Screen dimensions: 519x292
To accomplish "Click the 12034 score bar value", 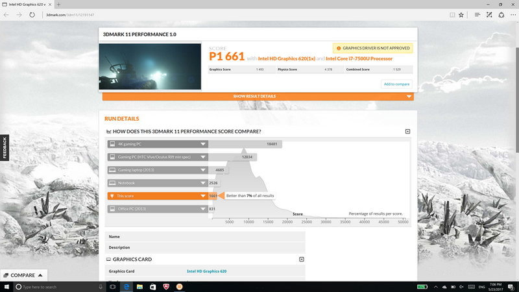I will pyautogui.click(x=247, y=157).
